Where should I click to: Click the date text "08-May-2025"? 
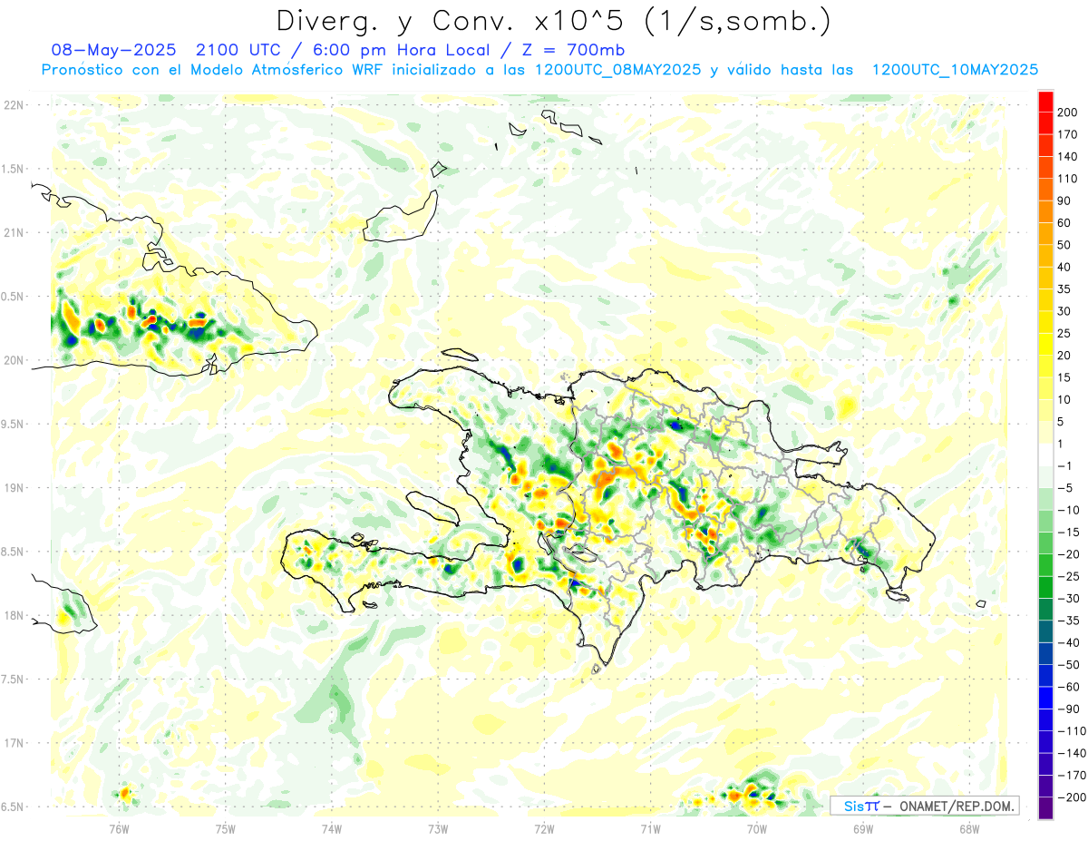click(x=113, y=50)
